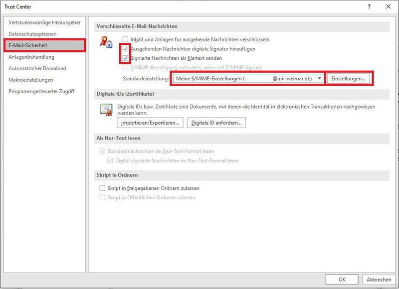Image resolution: width=399 pixels, height=289 pixels.
Task: Open Datenschutzoptionen section
Action: click(44, 34)
